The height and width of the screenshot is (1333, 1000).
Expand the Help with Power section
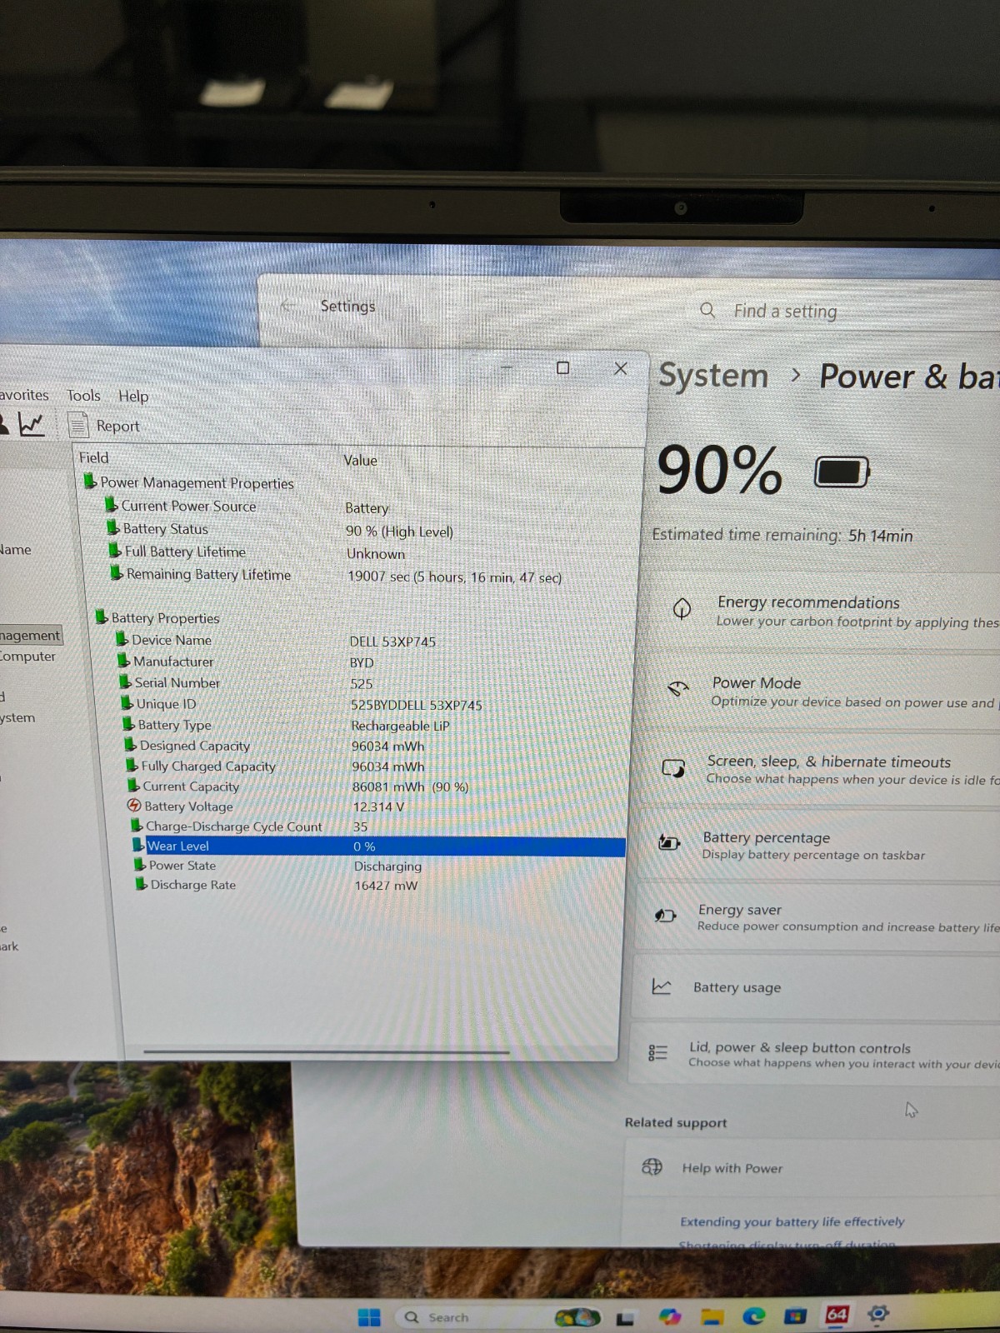coord(812,1167)
